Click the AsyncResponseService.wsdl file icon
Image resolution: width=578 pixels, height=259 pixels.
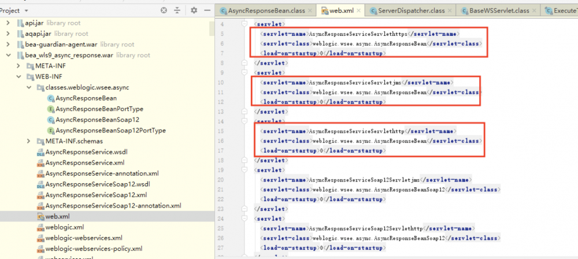40,152
